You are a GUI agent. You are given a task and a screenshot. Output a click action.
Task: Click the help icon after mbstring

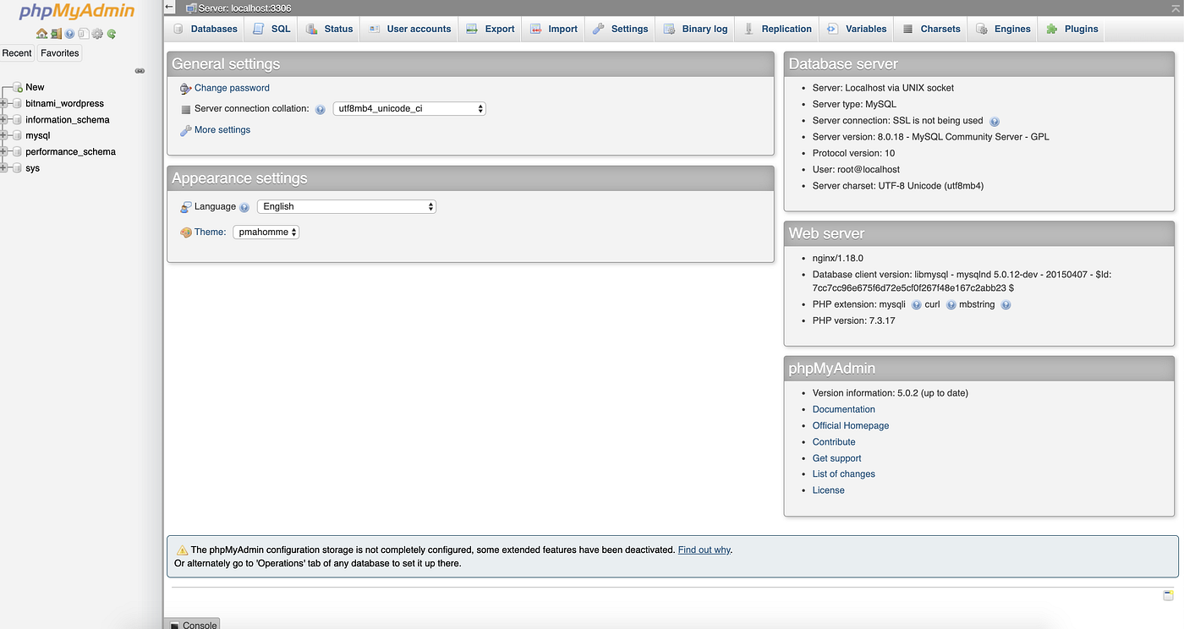pos(1006,304)
